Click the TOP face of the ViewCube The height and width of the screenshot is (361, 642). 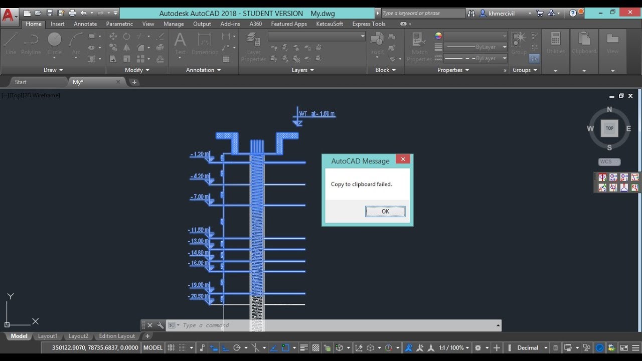pos(609,128)
